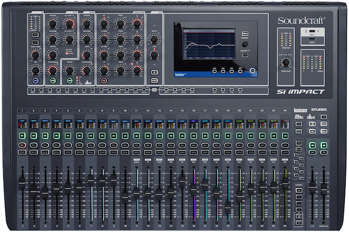The image size is (349, 232).
Task: Click the Gate ATTACK knob
Action: pos(53,23)
